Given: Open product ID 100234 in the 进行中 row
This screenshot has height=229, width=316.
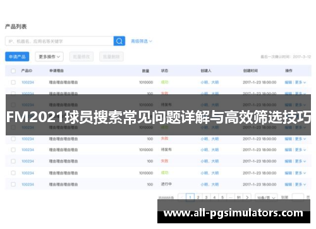Looking at the screenshot, I should [x=28, y=184].
